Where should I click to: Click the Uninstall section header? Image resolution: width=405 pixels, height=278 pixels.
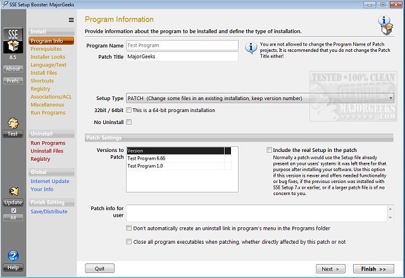[x=51, y=134]
